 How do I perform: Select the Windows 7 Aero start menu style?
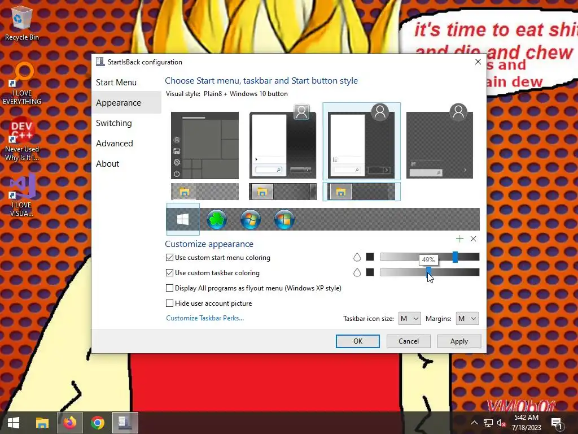(x=283, y=141)
